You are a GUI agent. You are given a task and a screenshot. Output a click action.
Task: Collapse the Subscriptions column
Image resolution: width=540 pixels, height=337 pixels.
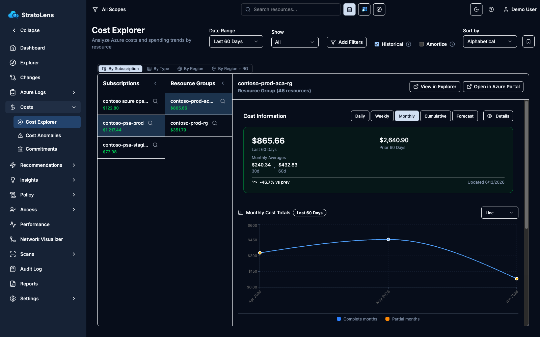pyautogui.click(x=155, y=83)
